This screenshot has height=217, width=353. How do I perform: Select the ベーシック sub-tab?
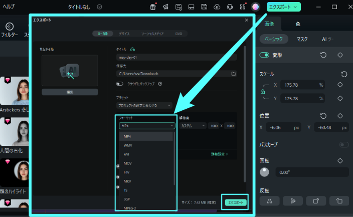(x=274, y=39)
